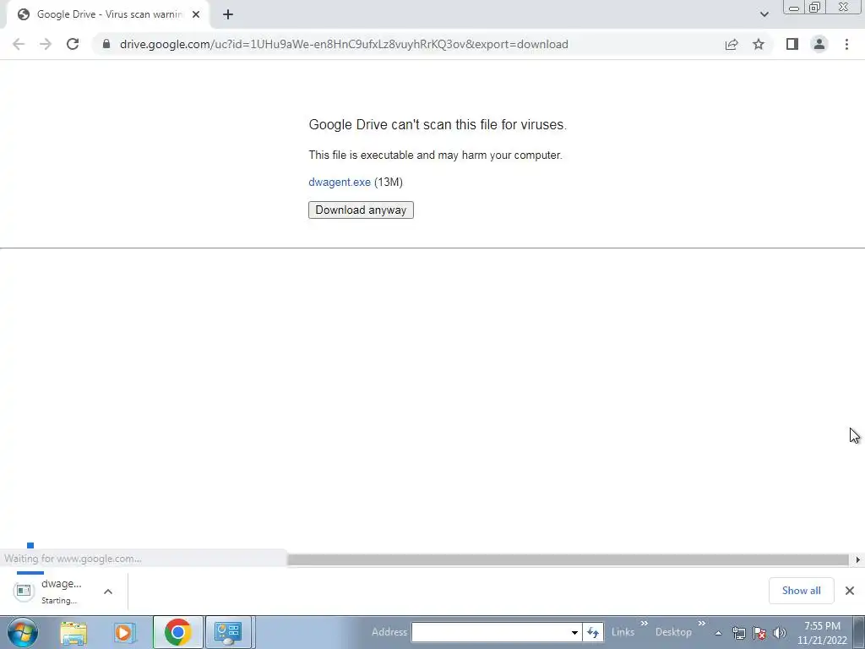Image resolution: width=865 pixels, height=649 pixels.
Task: Open the Windows Start menu
Action: [x=23, y=632]
